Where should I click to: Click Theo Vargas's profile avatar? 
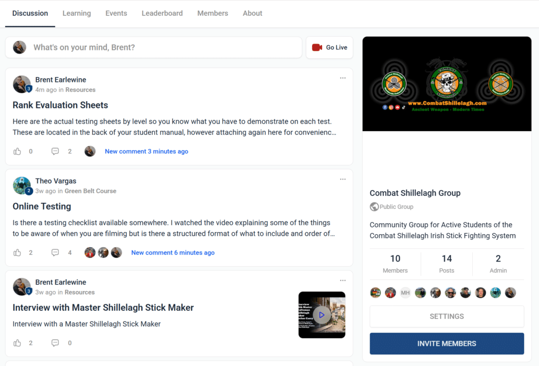22,185
